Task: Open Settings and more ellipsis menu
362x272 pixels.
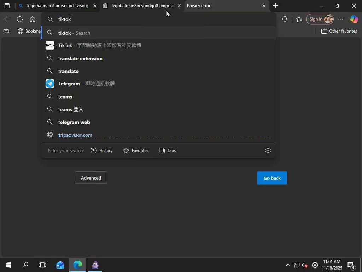Action: tap(341, 19)
